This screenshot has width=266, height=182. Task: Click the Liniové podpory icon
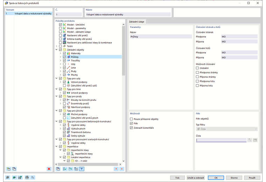[x=68, y=93]
